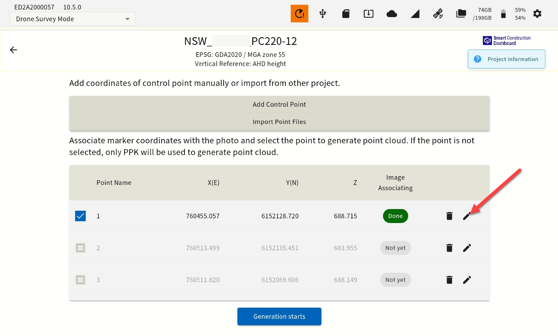Image resolution: width=558 pixels, height=336 pixels.
Task: Click the Not yet status for point 2
Action: click(x=395, y=248)
